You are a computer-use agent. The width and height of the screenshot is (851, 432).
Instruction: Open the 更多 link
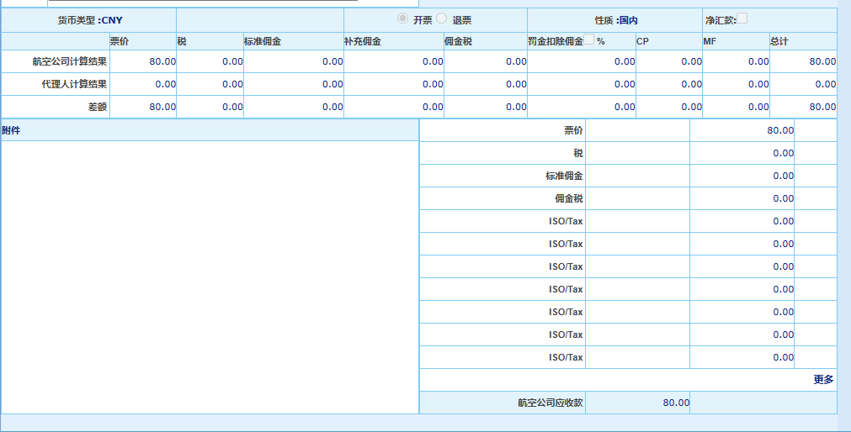pyautogui.click(x=823, y=380)
